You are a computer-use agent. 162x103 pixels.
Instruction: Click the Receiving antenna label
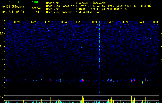(x=59, y=12)
